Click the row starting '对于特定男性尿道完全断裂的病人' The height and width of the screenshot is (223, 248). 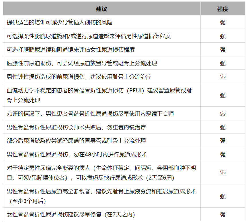(x=124, y=172)
